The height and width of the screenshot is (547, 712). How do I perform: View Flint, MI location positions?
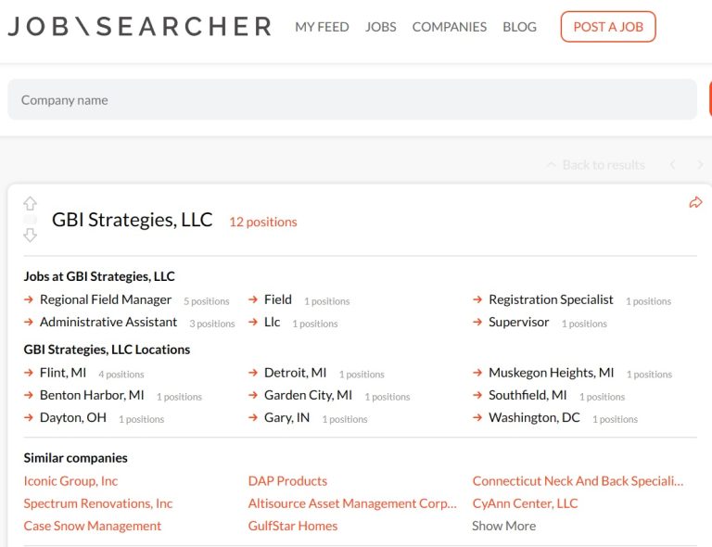point(63,373)
